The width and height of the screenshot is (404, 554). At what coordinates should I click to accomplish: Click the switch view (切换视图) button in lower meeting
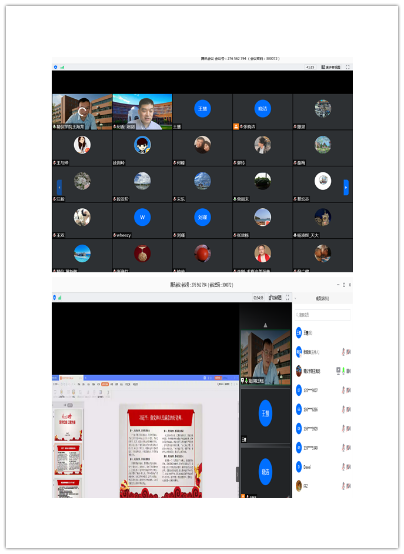pyautogui.click(x=275, y=298)
